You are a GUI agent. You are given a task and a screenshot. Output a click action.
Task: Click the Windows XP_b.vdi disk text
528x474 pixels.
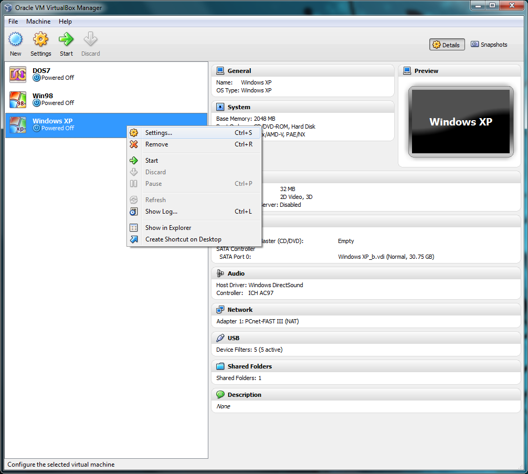(x=386, y=257)
